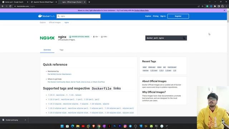The image size is (229, 129).
Task: Copy the docker pull nginx command
Action: (184, 38)
